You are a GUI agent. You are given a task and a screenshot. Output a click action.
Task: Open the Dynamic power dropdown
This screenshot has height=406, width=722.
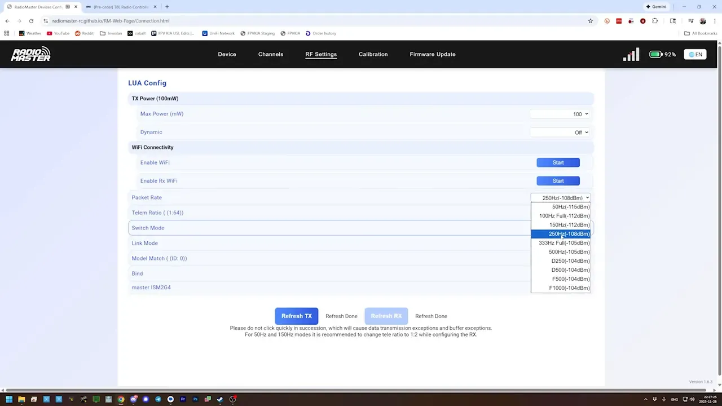click(x=560, y=132)
